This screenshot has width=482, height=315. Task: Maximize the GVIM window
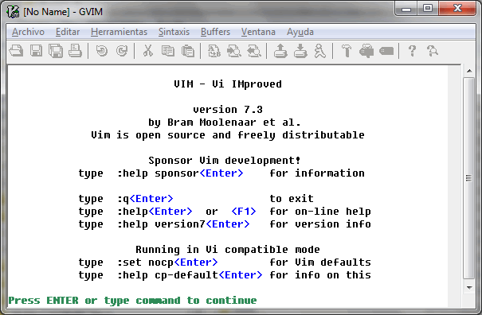[428, 8]
